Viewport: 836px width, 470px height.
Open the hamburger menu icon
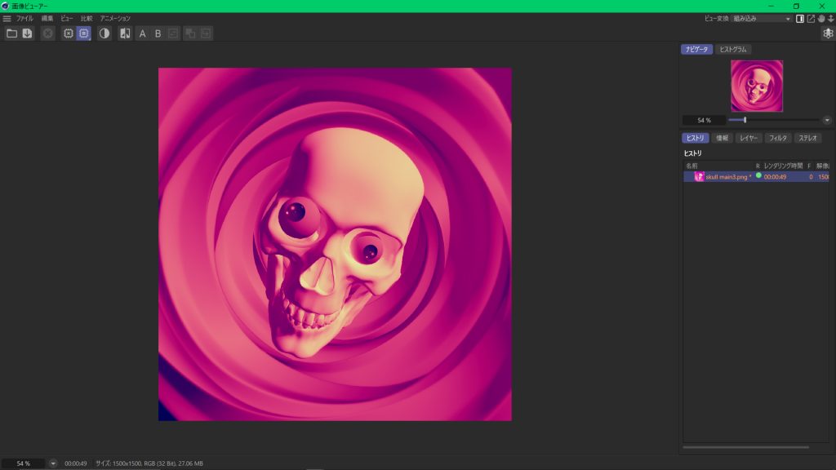tap(7, 18)
